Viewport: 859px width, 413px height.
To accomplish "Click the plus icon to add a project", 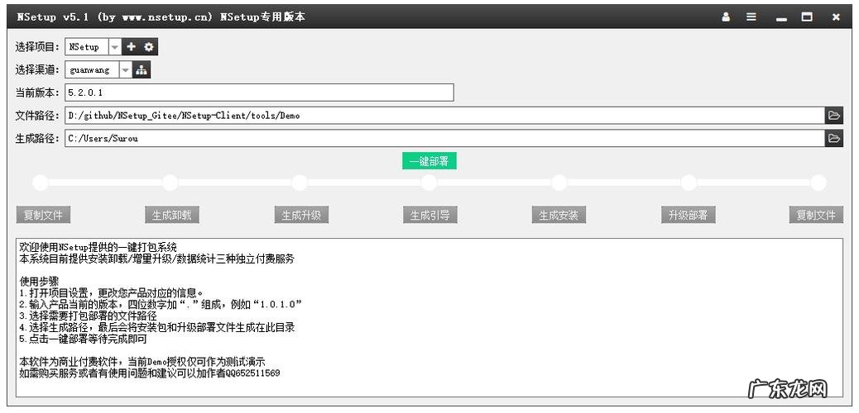I will point(131,47).
